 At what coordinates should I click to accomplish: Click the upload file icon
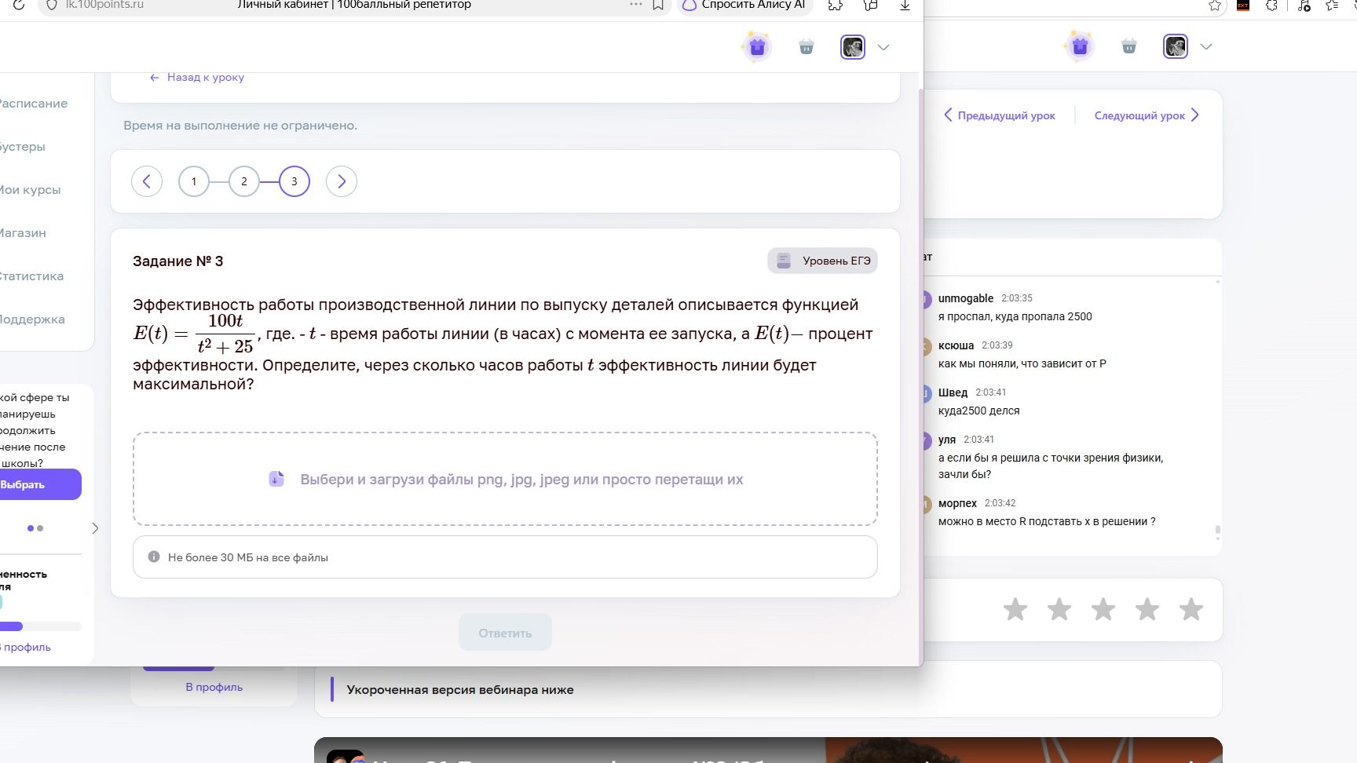point(276,479)
